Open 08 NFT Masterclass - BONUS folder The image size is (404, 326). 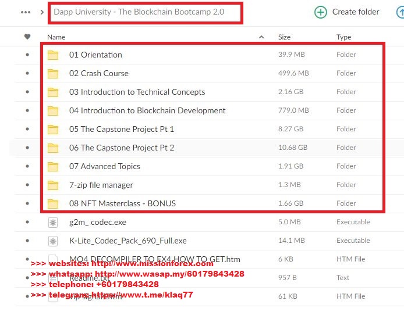pyautogui.click(x=122, y=203)
